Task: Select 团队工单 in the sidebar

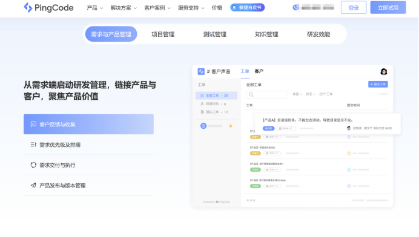Action: click(x=216, y=112)
